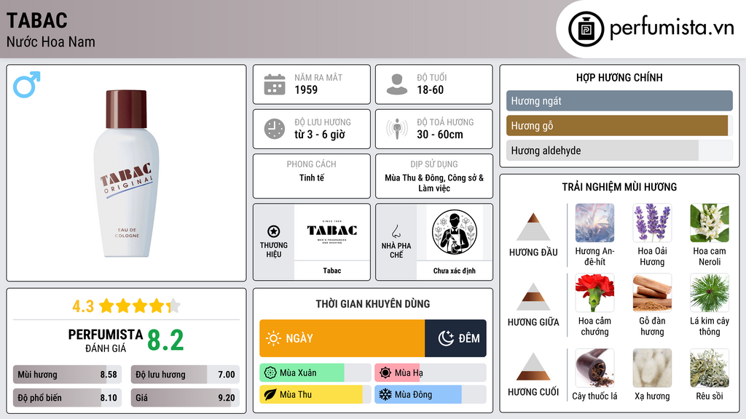The width and height of the screenshot is (746, 419).
Task: Click the Mùa Đông season bar
Action: (x=430, y=394)
